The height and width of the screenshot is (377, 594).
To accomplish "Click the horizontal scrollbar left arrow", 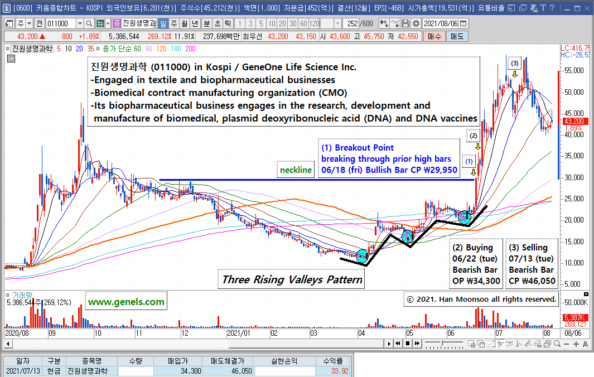I will (8, 344).
